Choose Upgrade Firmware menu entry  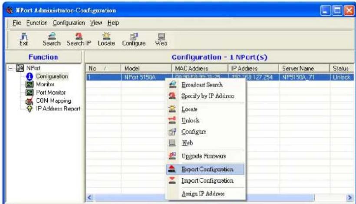pos(206,156)
